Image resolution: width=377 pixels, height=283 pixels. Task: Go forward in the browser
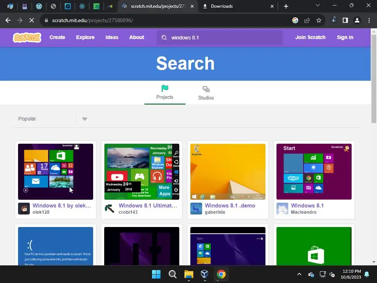[x=20, y=21]
